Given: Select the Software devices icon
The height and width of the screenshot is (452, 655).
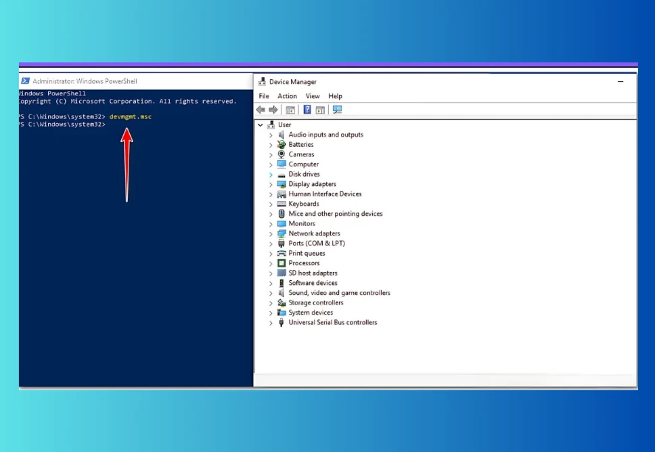Looking at the screenshot, I should tap(281, 283).
